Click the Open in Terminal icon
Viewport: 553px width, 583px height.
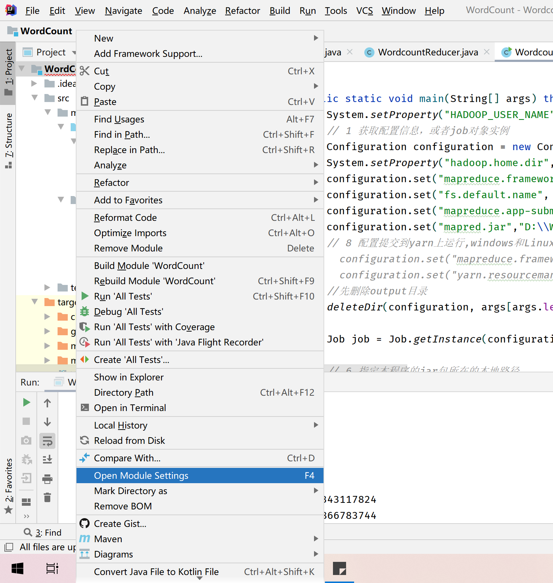(x=85, y=407)
